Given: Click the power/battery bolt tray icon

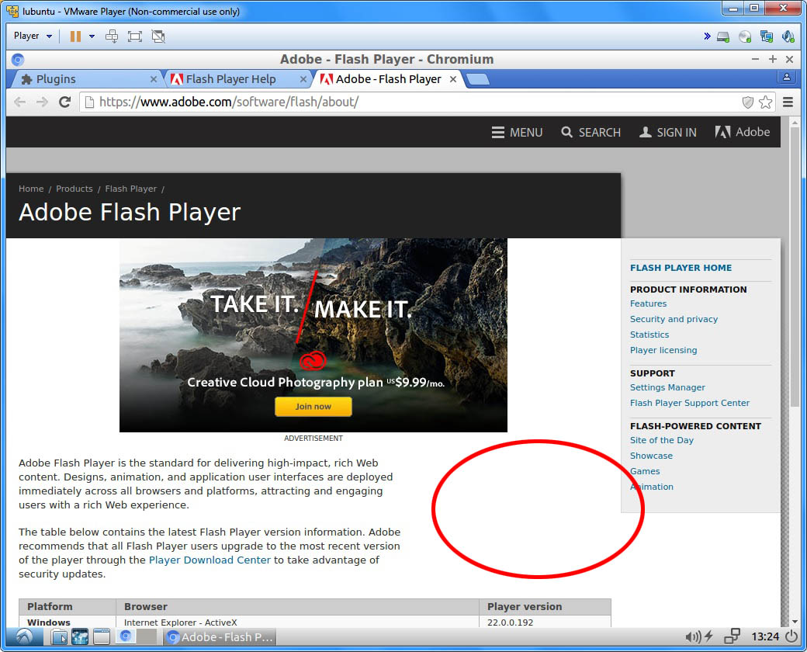Looking at the screenshot, I should coord(708,636).
